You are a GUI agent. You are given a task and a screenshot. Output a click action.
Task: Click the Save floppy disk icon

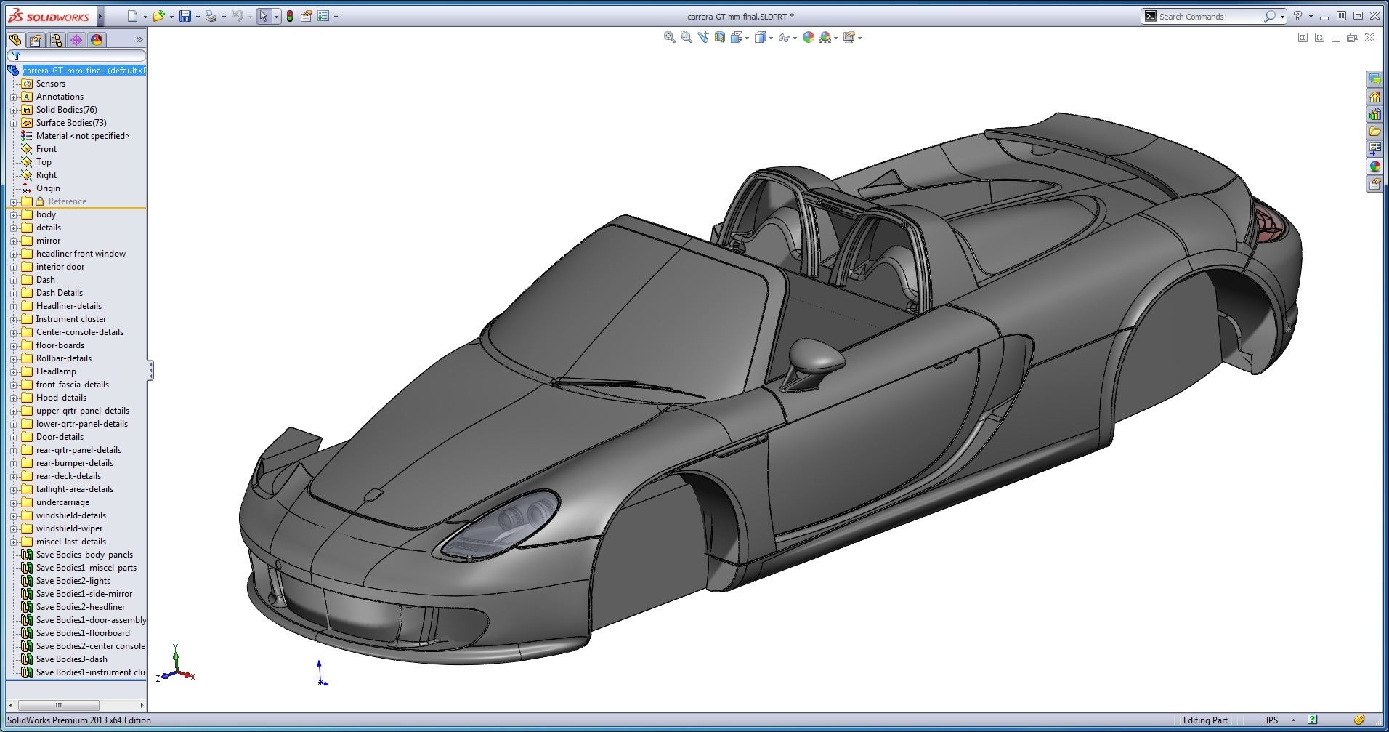pyautogui.click(x=185, y=16)
